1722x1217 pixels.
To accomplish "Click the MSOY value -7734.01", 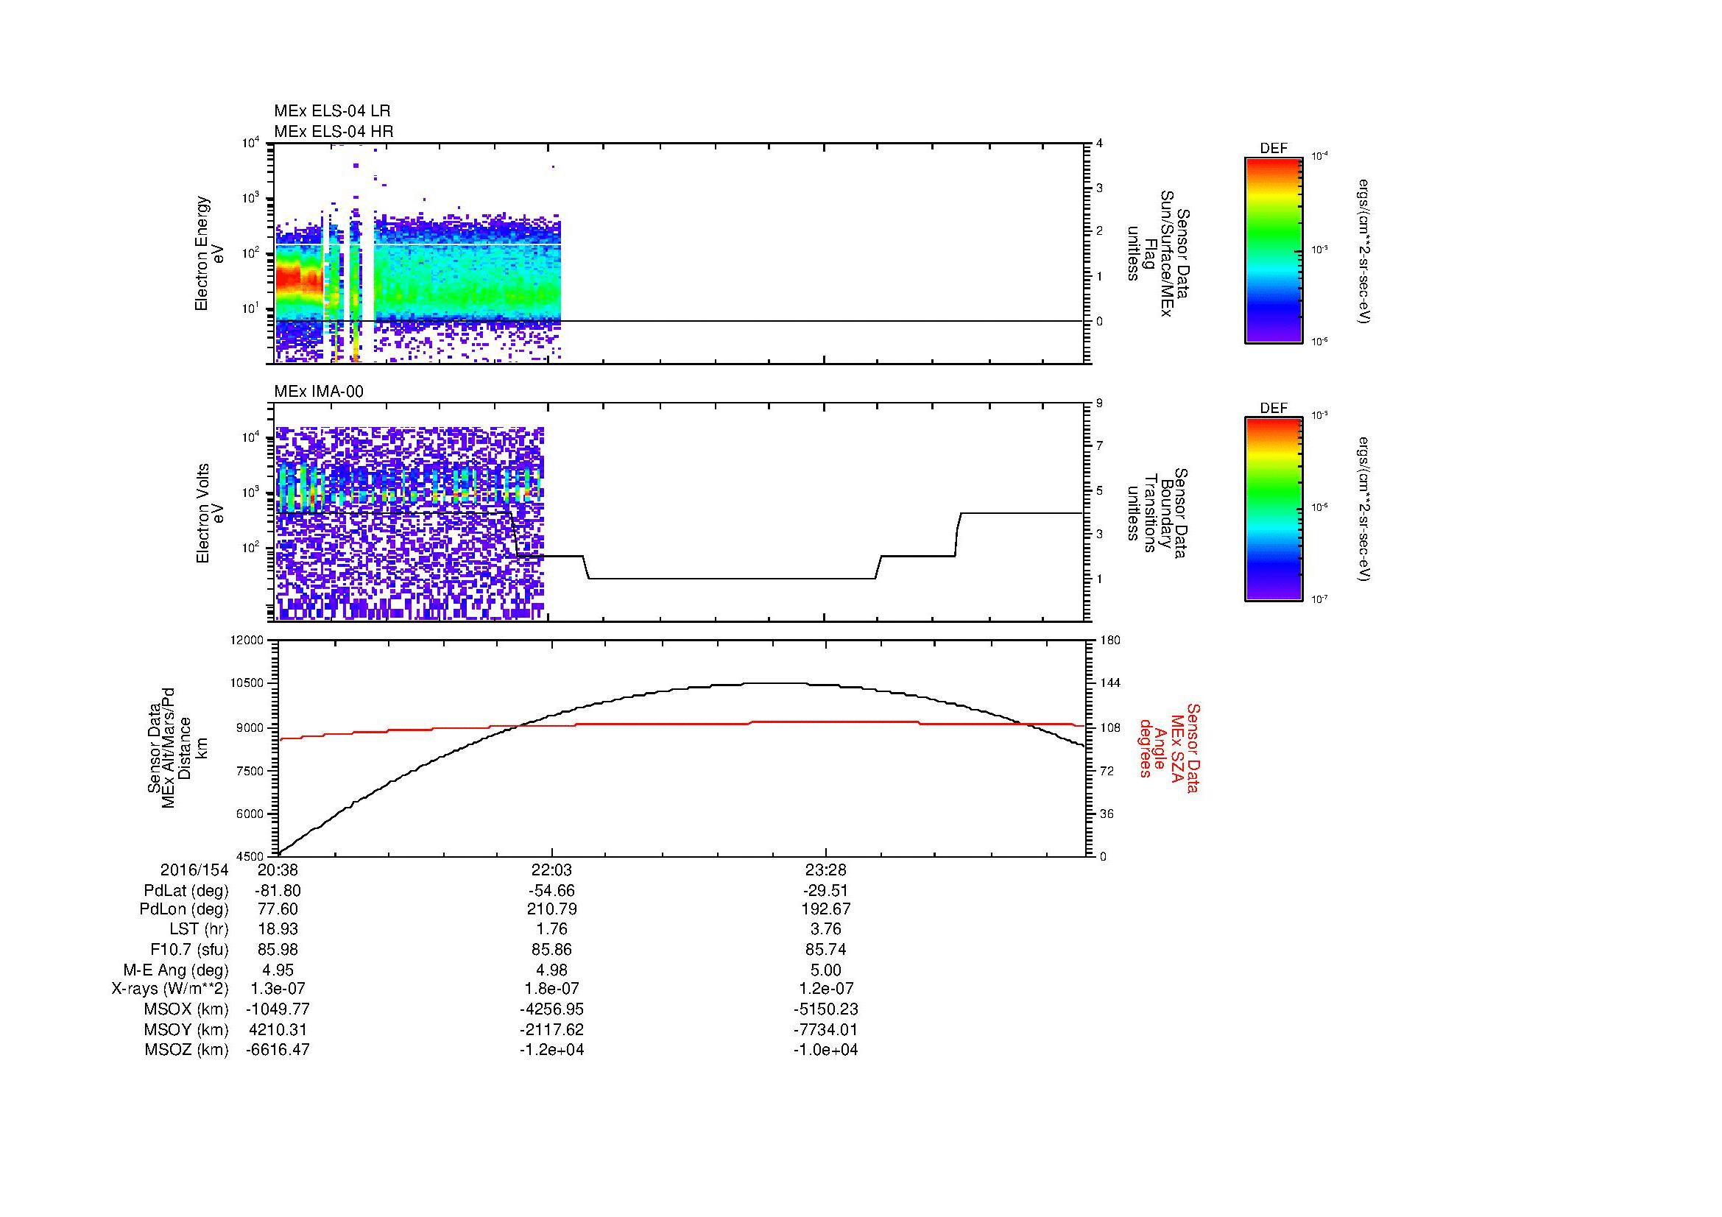I will click(826, 1030).
